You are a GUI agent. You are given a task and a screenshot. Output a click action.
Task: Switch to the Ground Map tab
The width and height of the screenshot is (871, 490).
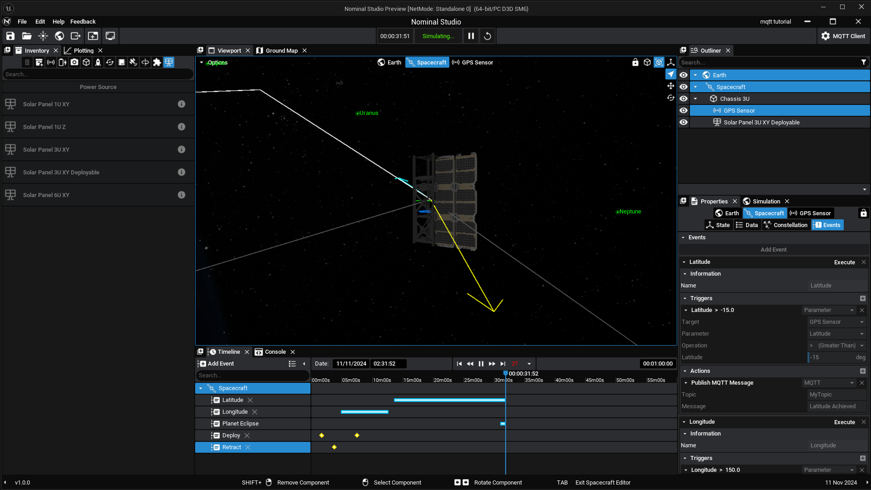281,50
